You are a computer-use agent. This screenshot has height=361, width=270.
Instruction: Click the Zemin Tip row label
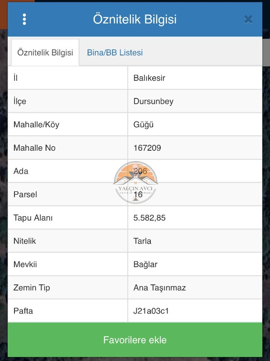[x=32, y=288]
